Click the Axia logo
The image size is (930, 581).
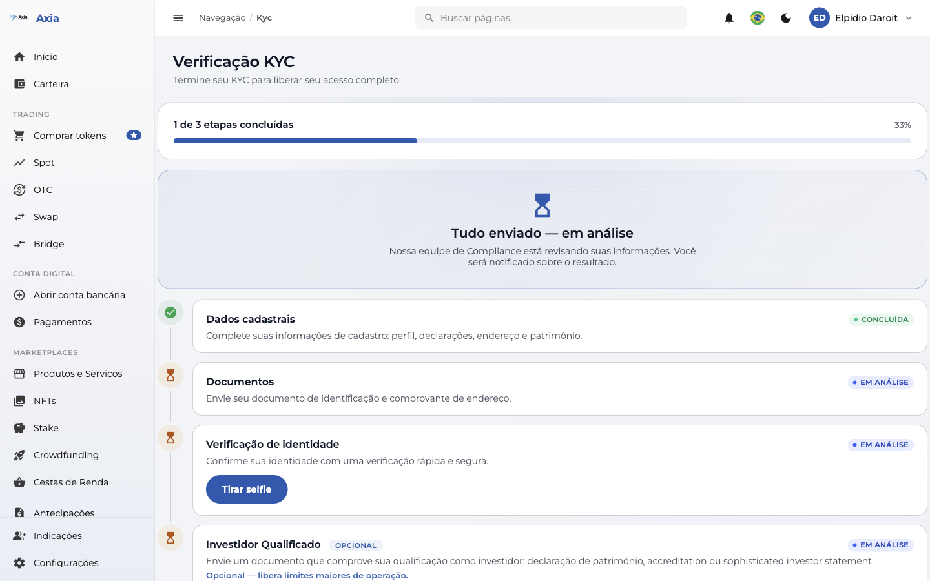click(35, 18)
